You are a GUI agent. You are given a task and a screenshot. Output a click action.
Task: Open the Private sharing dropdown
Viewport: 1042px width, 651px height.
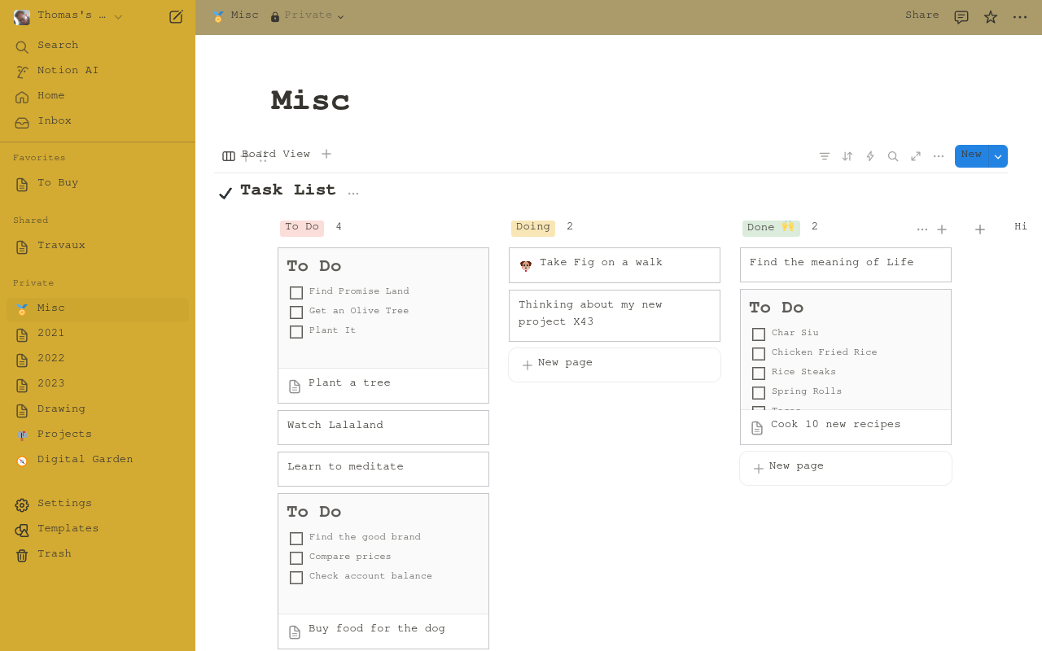pyautogui.click(x=307, y=16)
